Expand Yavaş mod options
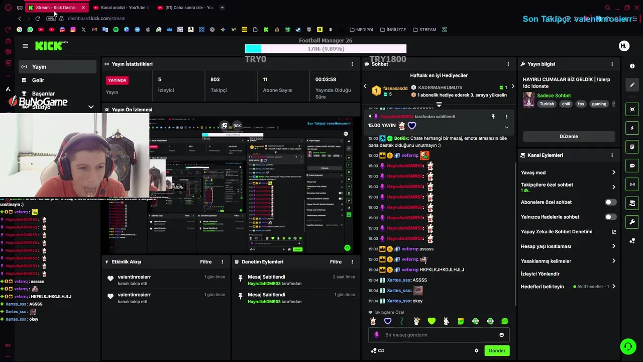 pyautogui.click(x=613, y=172)
